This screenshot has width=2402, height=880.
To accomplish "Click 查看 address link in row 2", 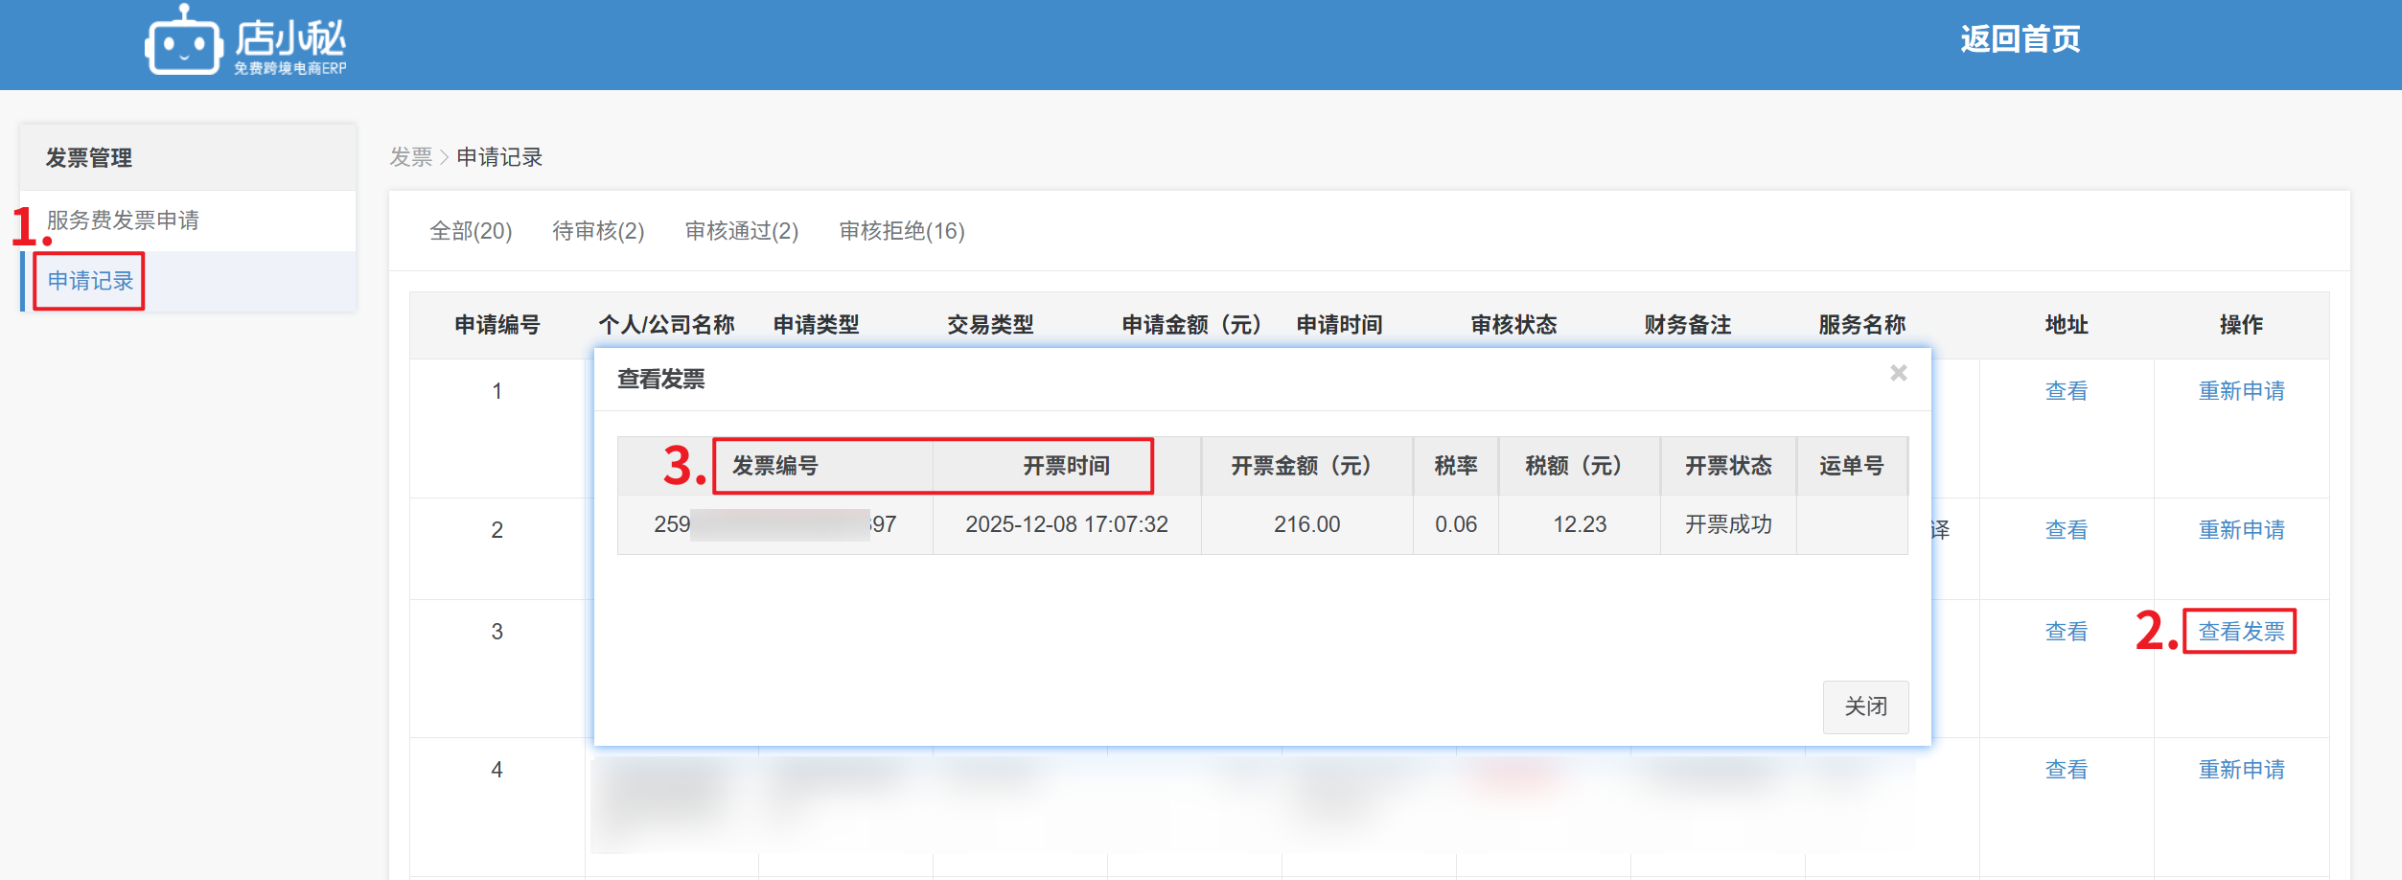I will tap(2066, 530).
